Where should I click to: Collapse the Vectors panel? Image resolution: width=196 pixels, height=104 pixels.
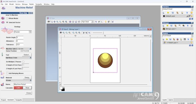coord(192,7)
